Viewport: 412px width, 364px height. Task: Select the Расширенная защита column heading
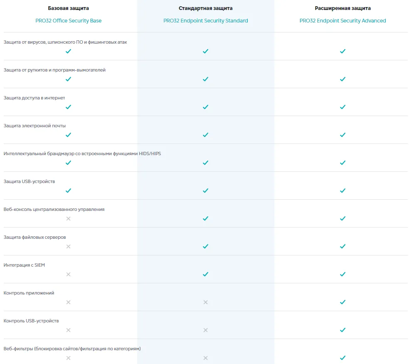click(x=343, y=8)
